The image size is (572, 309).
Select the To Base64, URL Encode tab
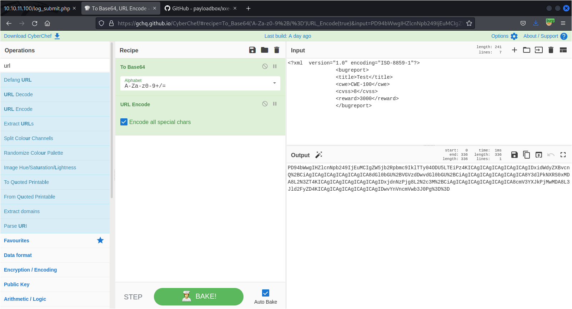point(121,8)
